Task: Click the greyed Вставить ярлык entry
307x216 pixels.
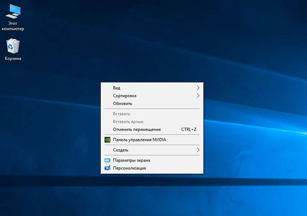Action: click(152, 122)
